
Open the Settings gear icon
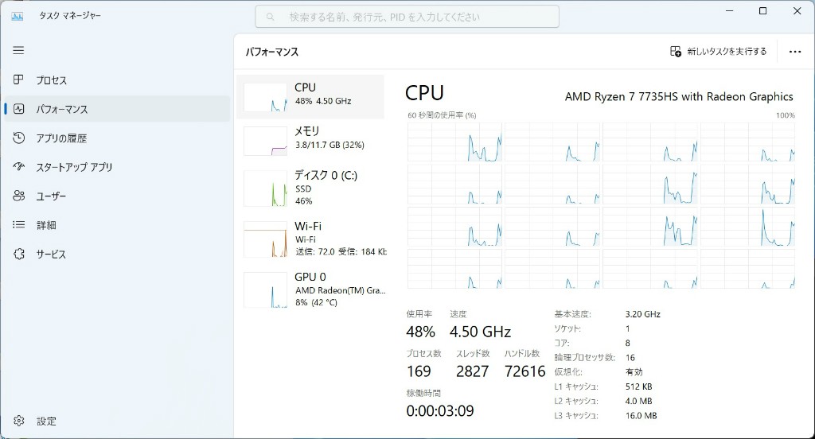[19, 421]
